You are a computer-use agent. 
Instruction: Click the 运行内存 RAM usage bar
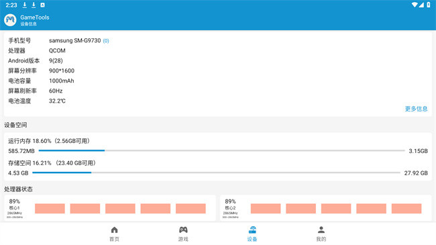(221, 150)
